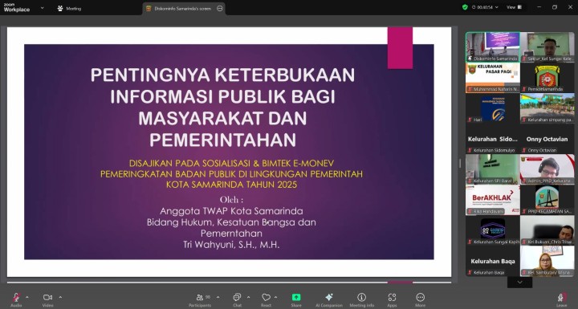Select the Kel. Sambutan video thumbnail
This screenshot has width=578, height=309.
click(x=547, y=261)
